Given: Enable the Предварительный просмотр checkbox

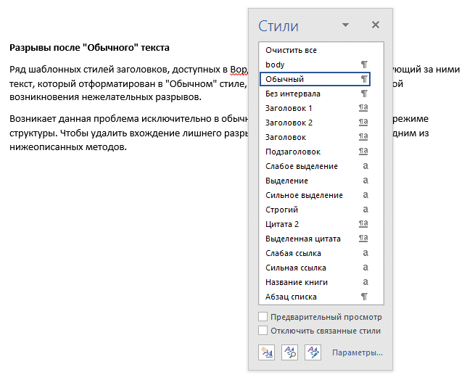Looking at the screenshot, I should pos(263,317).
